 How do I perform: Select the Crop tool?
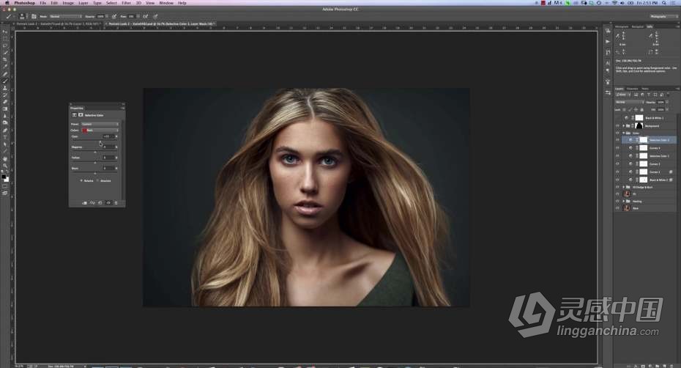5,59
